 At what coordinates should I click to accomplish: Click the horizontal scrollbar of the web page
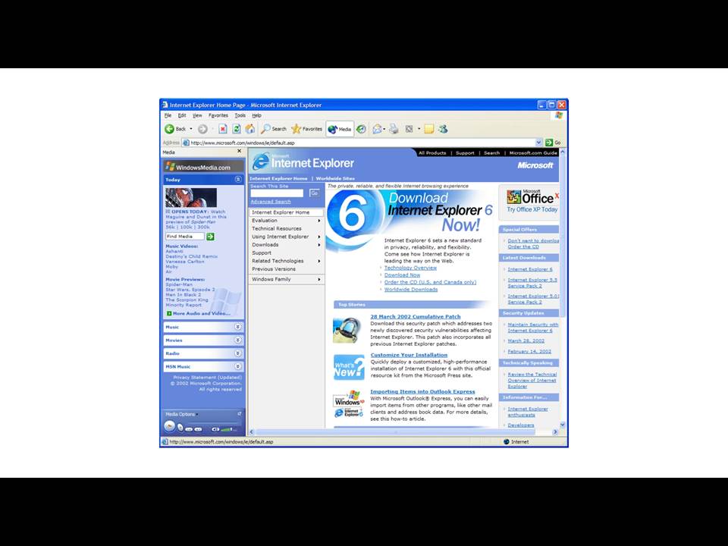tap(403, 431)
